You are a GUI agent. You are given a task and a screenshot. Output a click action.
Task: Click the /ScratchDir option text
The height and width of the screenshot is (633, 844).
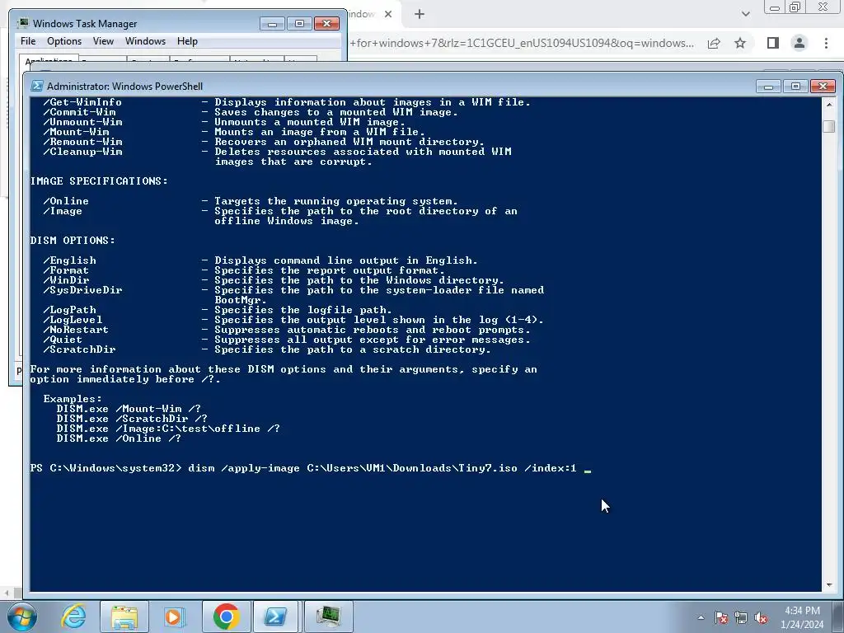[79, 349]
